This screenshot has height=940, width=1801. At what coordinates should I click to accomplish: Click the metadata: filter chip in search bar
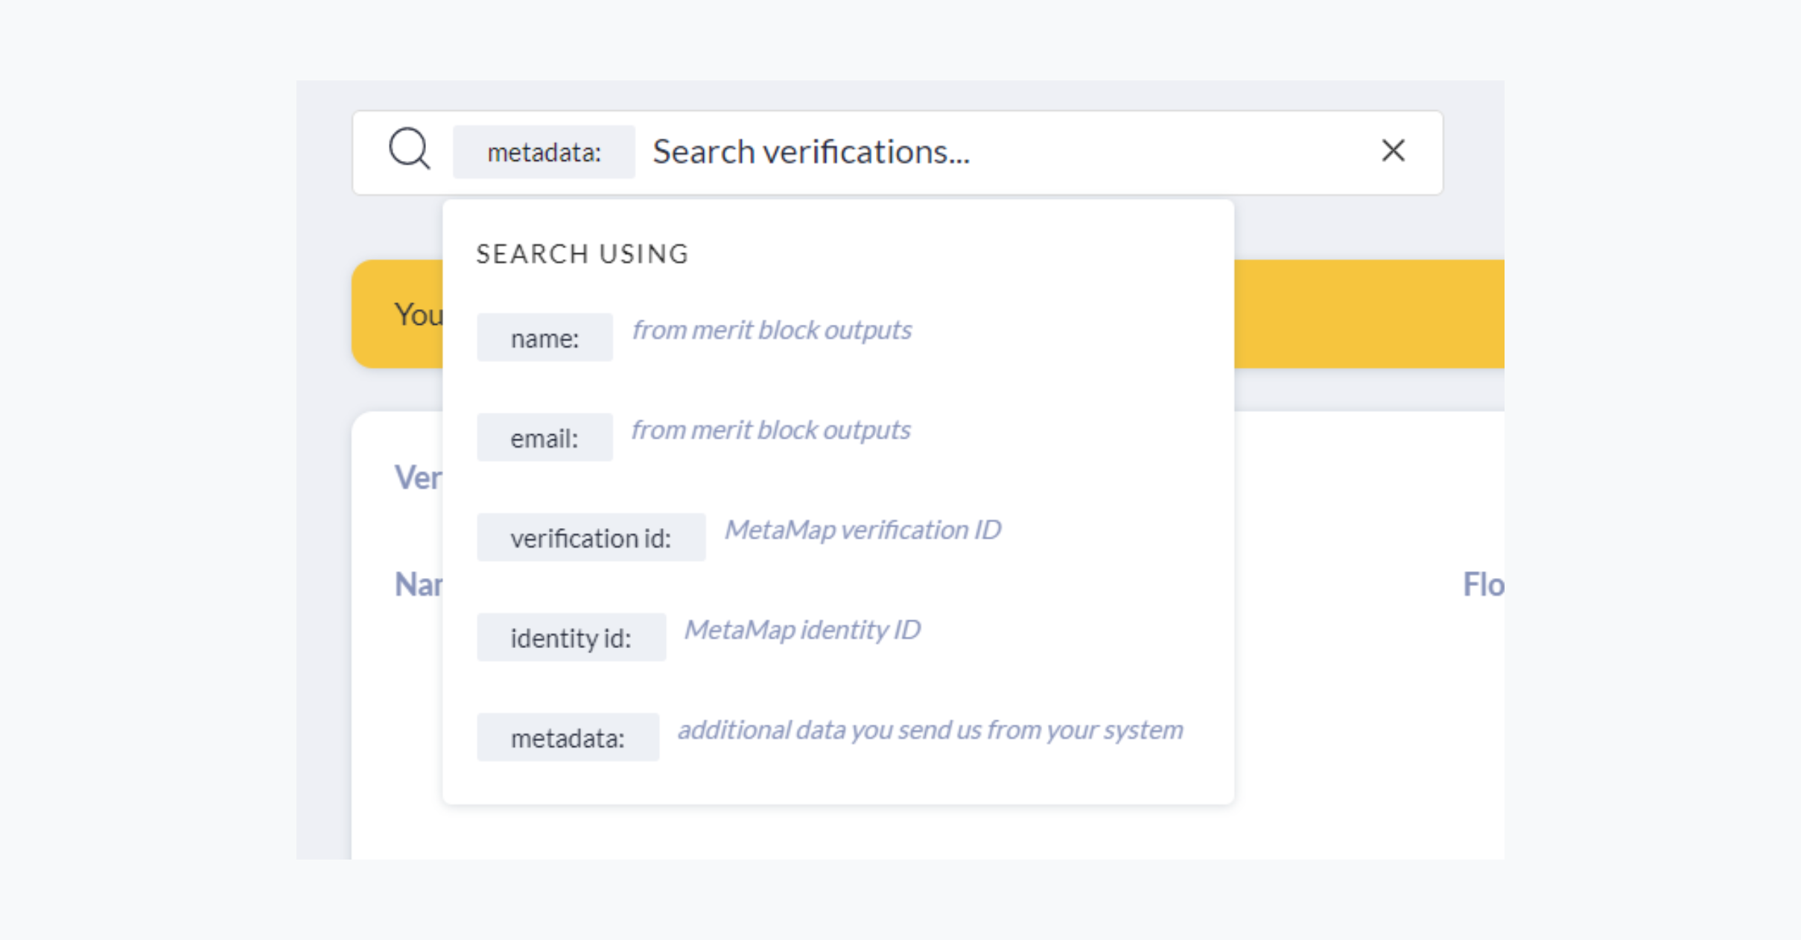tap(544, 153)
